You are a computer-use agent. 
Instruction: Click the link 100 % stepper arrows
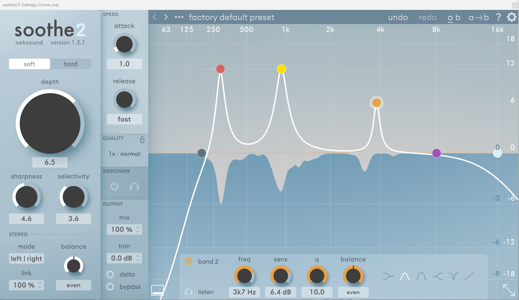click(x=40, y=285)
